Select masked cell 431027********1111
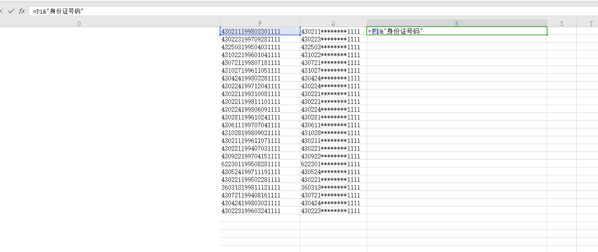The height and width of the screenshot is (252, 598). [x=333, y=70]
